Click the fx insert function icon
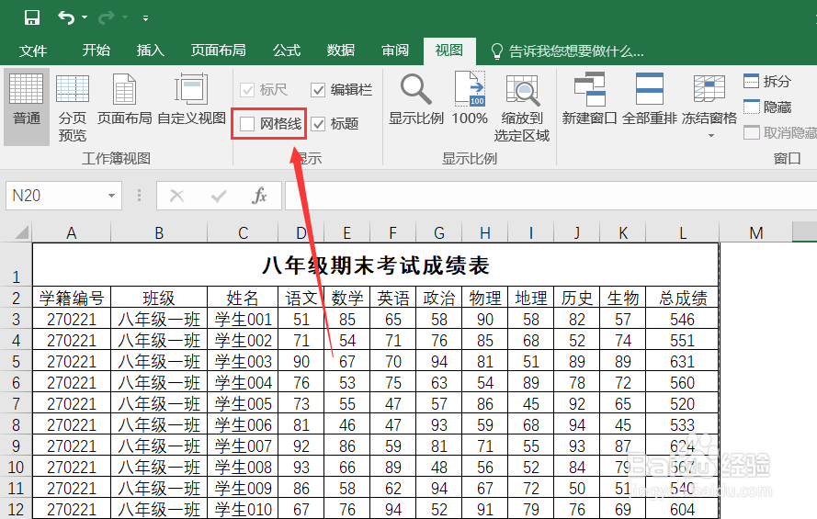Screen dimensions: 817x519 pos(259,196)
